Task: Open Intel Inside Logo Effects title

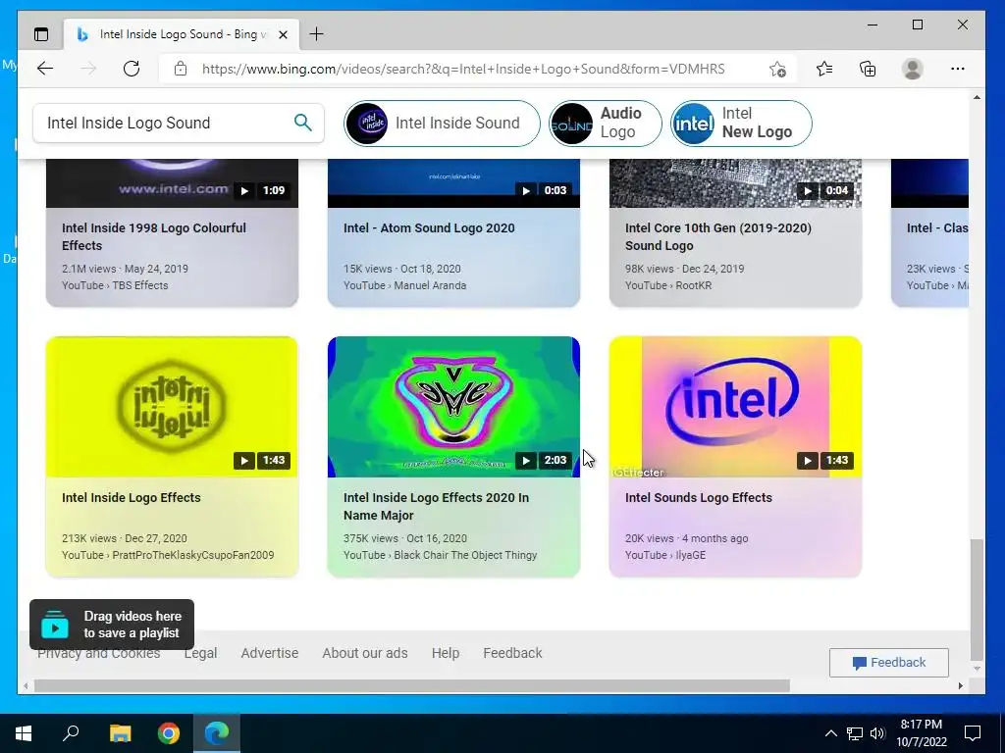Action: pos(131,497)
